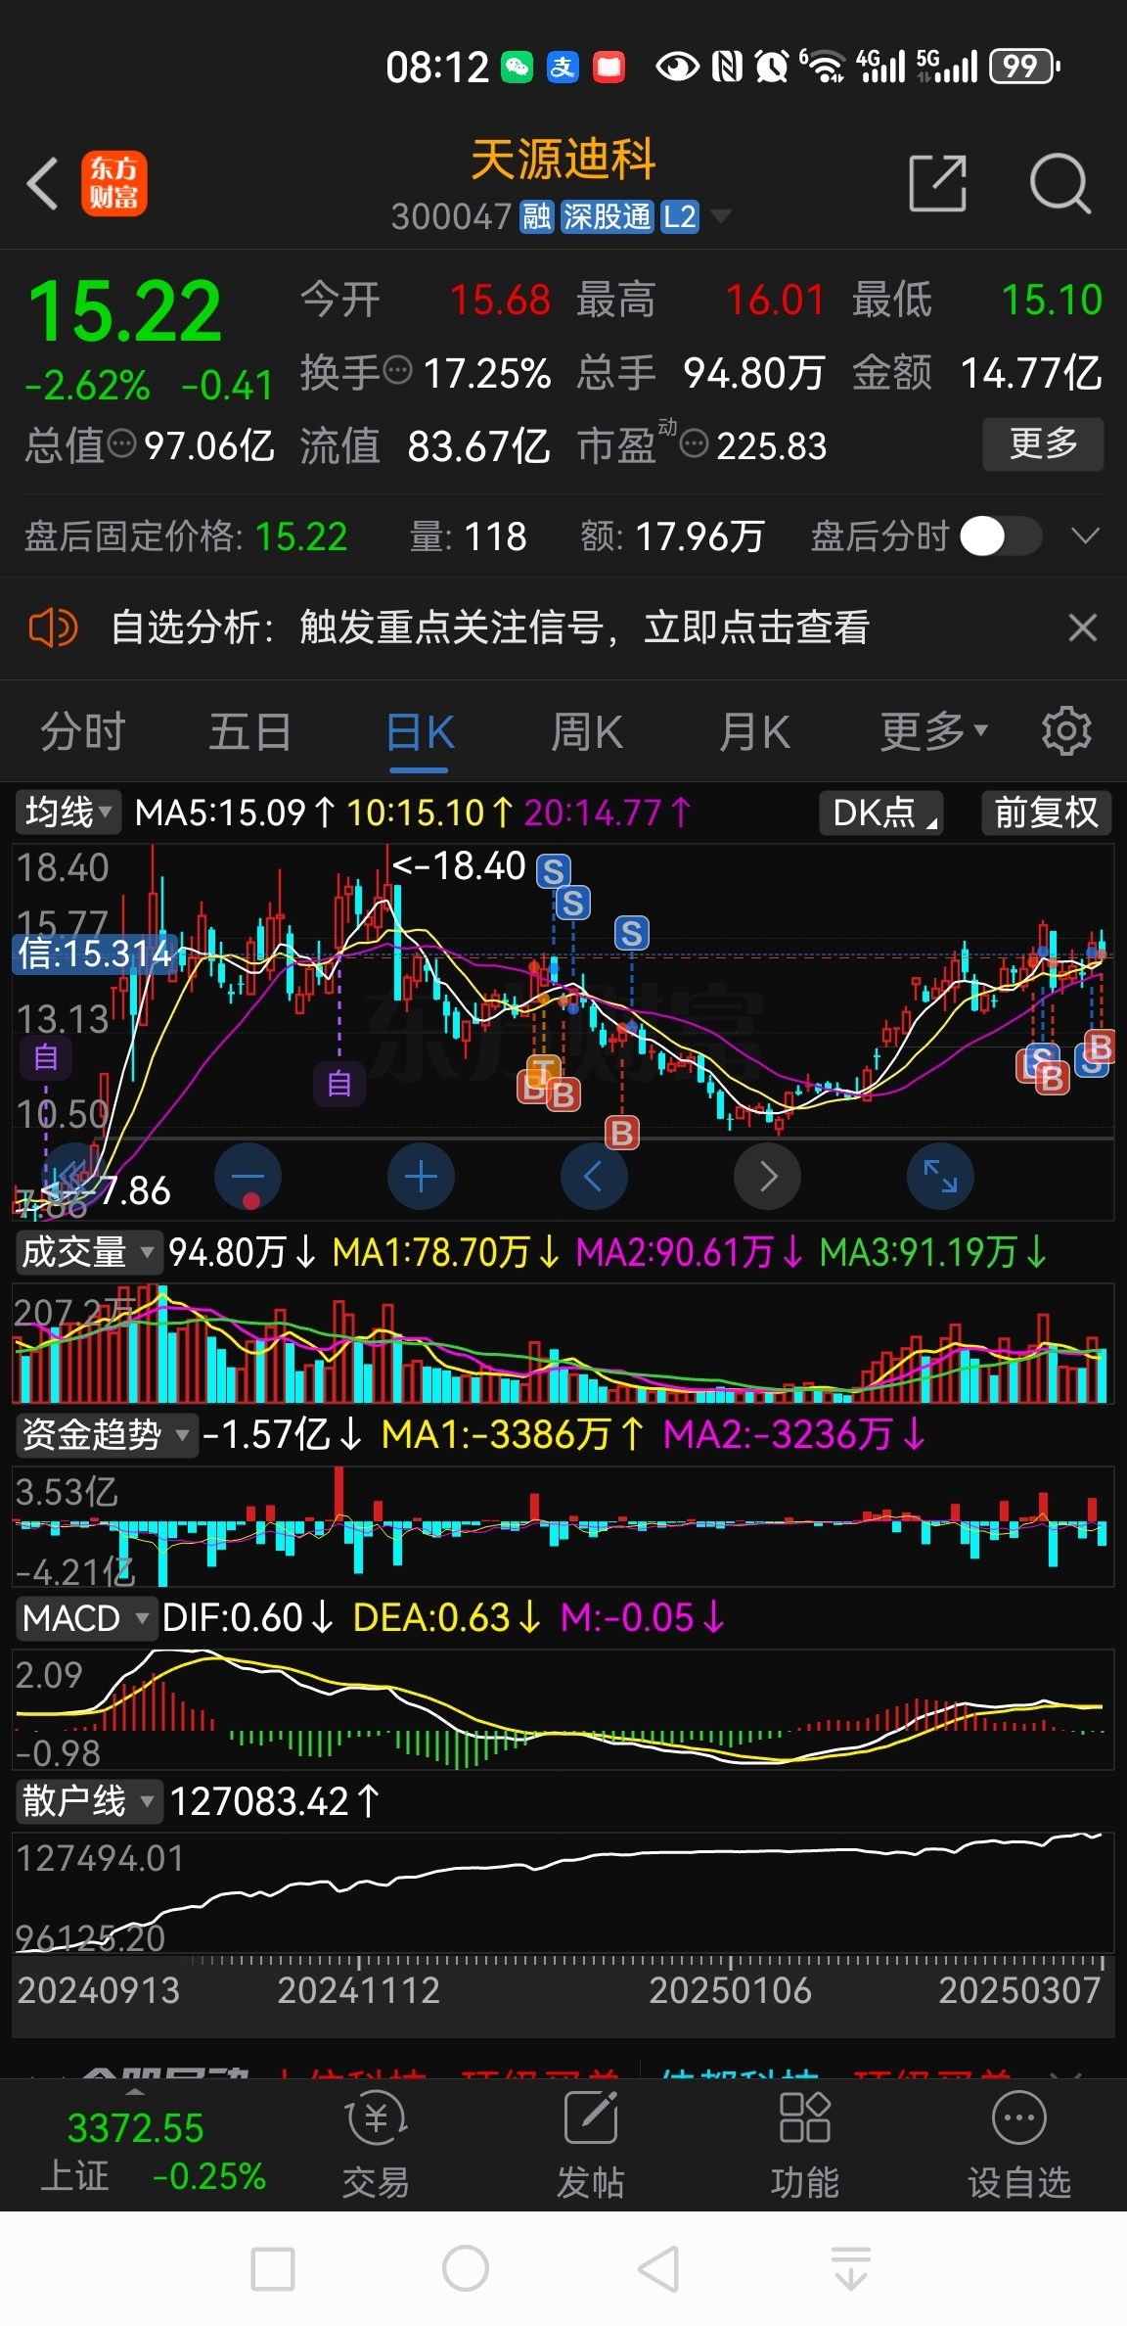
Task: Switch to 分时 tab
Action: pos(82,732)
